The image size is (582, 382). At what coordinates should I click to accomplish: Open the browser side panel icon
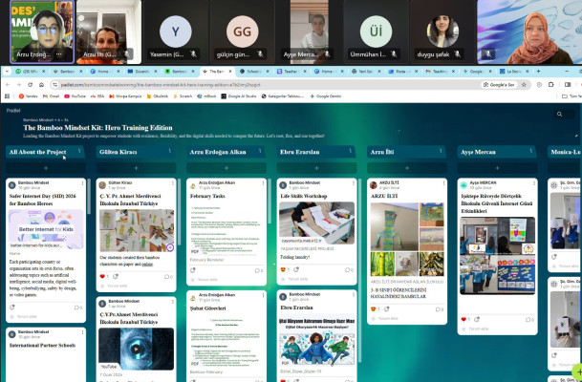coord(568,85)
